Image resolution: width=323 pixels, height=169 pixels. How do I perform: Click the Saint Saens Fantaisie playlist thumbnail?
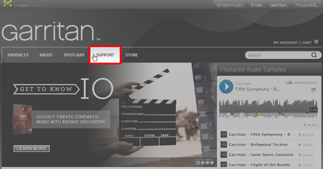coord(223,155)
